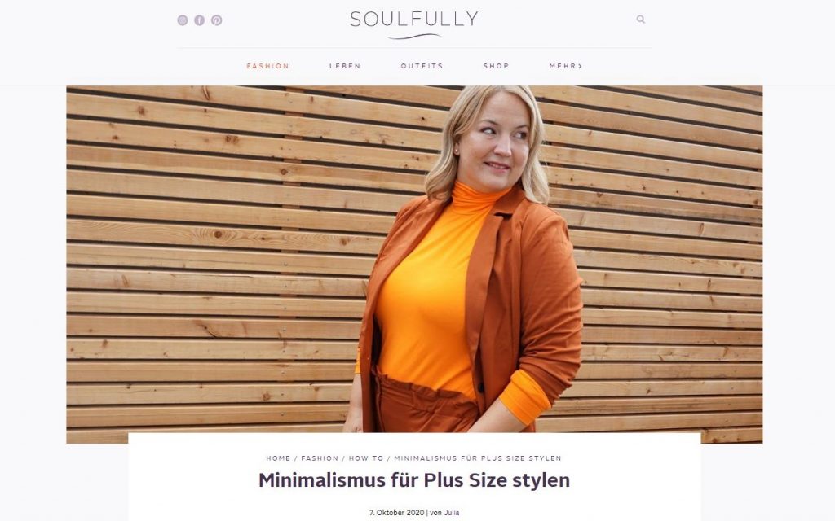Click the Mehr menu label
Screen dimensions: 835x521
point(563,66)
